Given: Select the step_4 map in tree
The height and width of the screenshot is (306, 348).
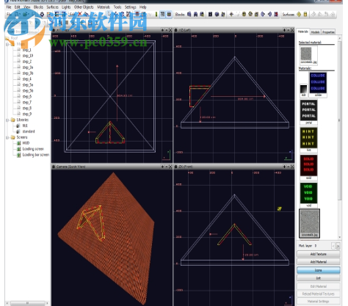Looking at the screenshot, I should coord(26,79).
